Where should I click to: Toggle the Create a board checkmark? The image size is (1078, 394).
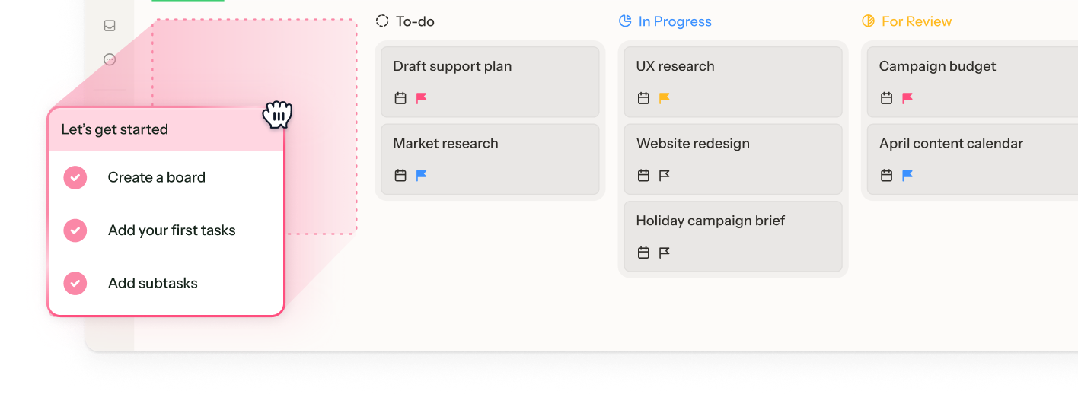[x=75, y=178]
